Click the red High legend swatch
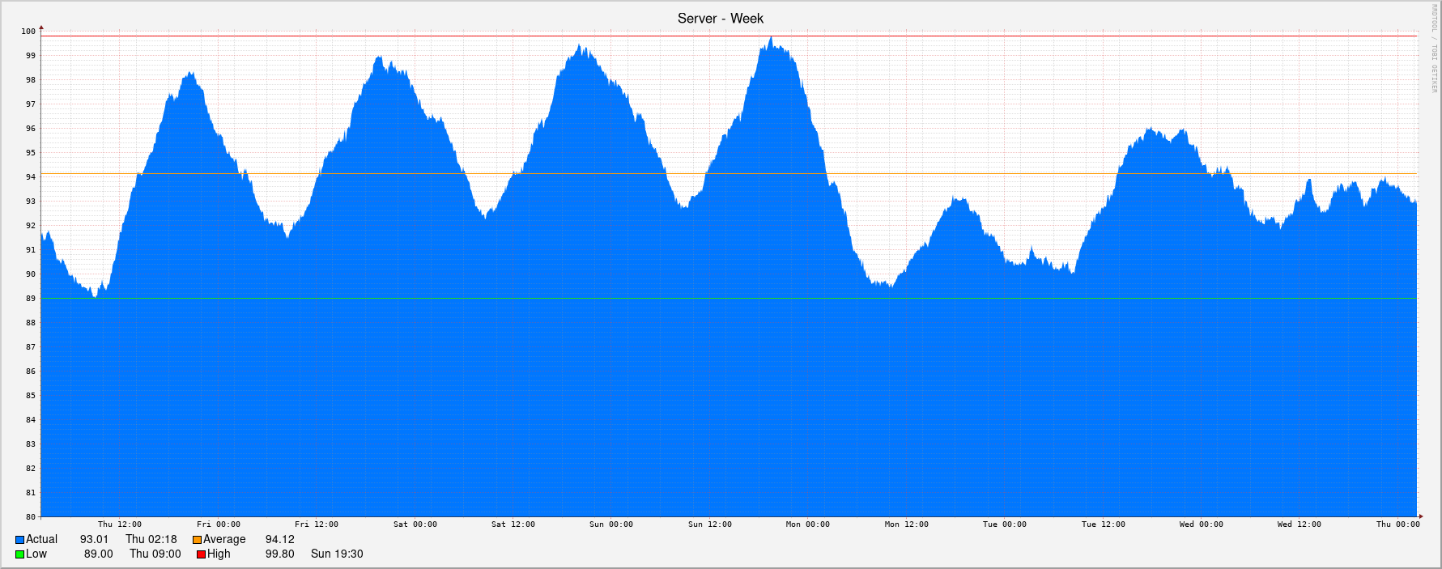 (201, 554)
